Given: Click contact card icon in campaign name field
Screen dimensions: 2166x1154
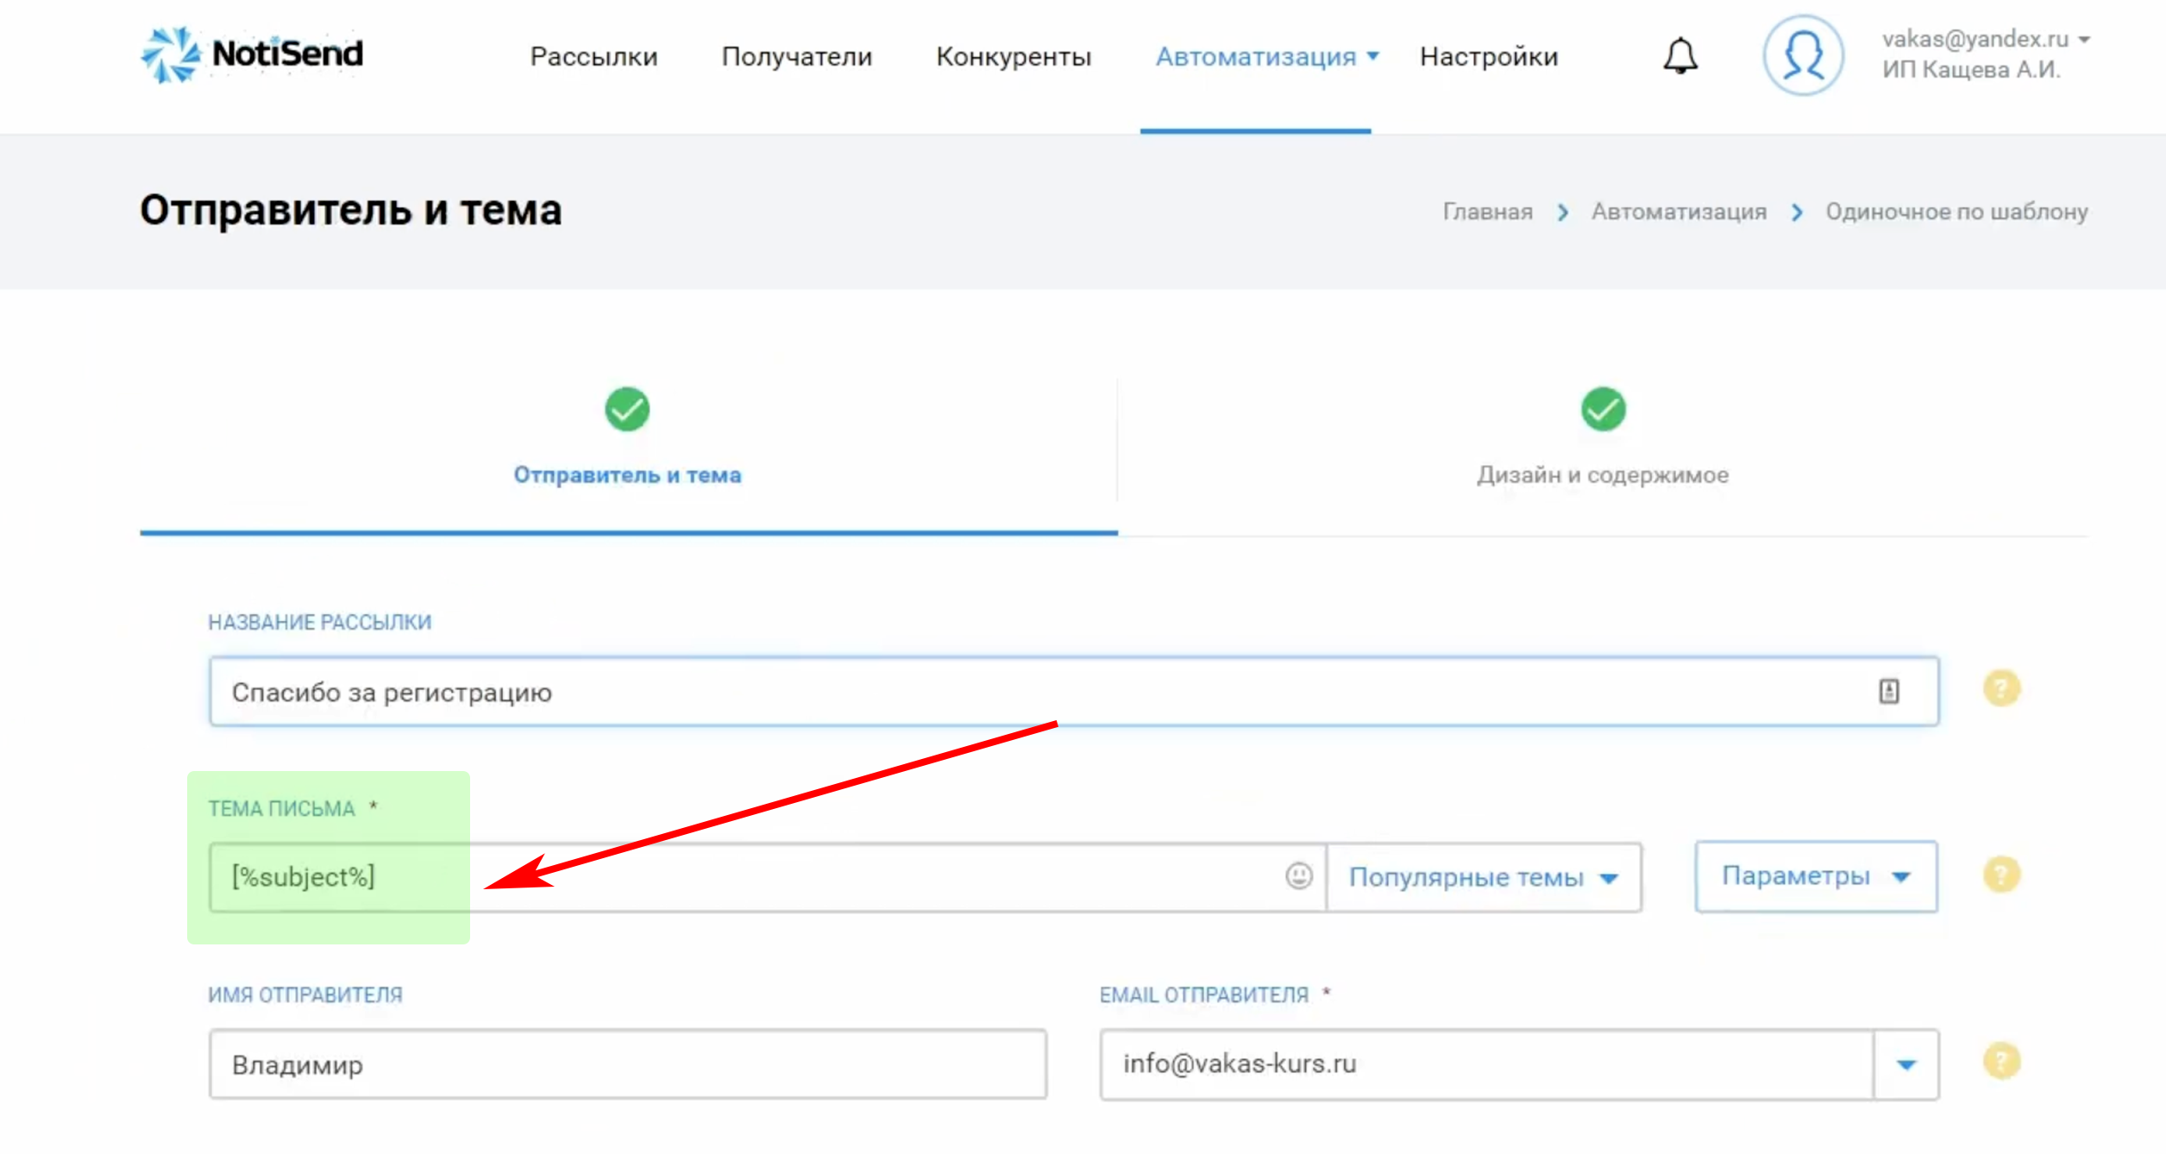Looking at the screenshot, I should click(x=1888, y=691).
